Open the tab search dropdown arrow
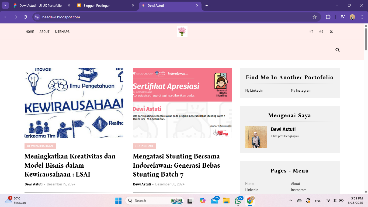Viewport: 368px width, 207px height. click(5, 5)
